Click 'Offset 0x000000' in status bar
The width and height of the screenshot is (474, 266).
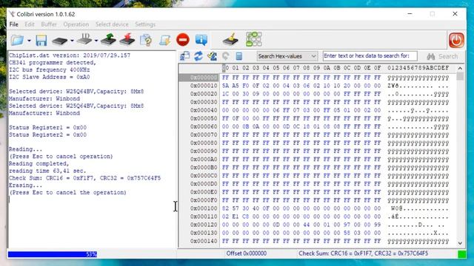[x=247, y=253]
